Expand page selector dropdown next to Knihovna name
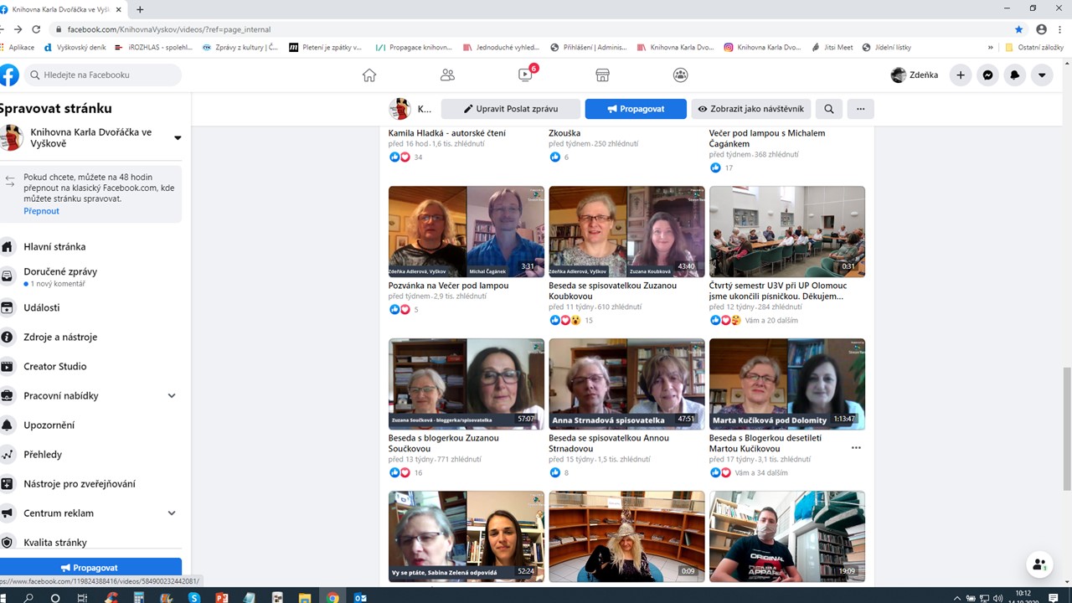The height and width of the screenshot is (603, 1072). pyautogui.click(x=178, y=138)
